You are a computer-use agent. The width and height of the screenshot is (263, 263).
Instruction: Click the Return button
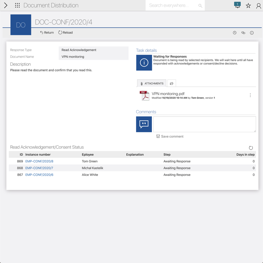[x=47, y=33]
